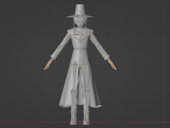Select the finger bones of viewer's left hand
Screen dimensions: 170x128
(x=48, y=64)
